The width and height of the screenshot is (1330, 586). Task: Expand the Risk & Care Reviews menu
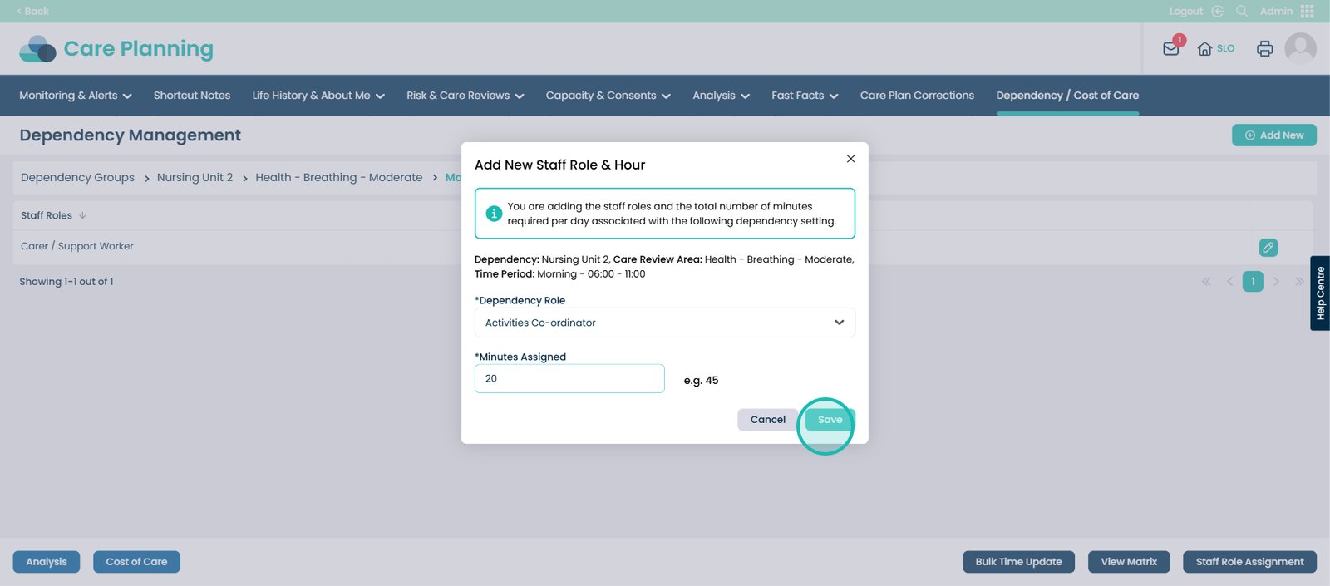465,96
